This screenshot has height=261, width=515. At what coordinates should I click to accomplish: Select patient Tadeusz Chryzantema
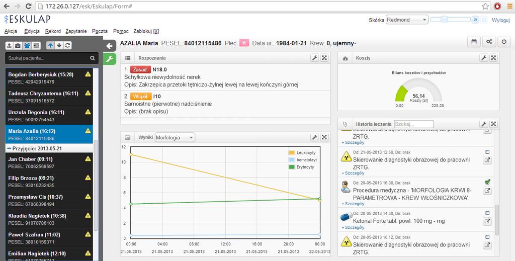pyautogui.click(x=49, y=97)
